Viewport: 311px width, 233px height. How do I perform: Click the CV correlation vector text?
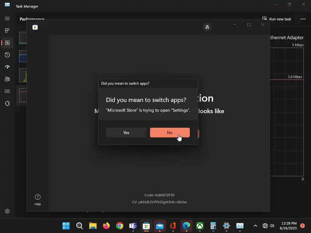click(159, 202)
